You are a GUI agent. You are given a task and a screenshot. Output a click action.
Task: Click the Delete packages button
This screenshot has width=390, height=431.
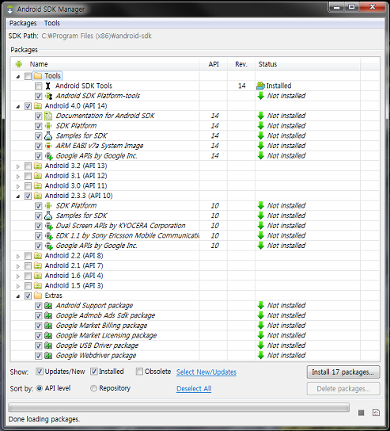(343, 389)
